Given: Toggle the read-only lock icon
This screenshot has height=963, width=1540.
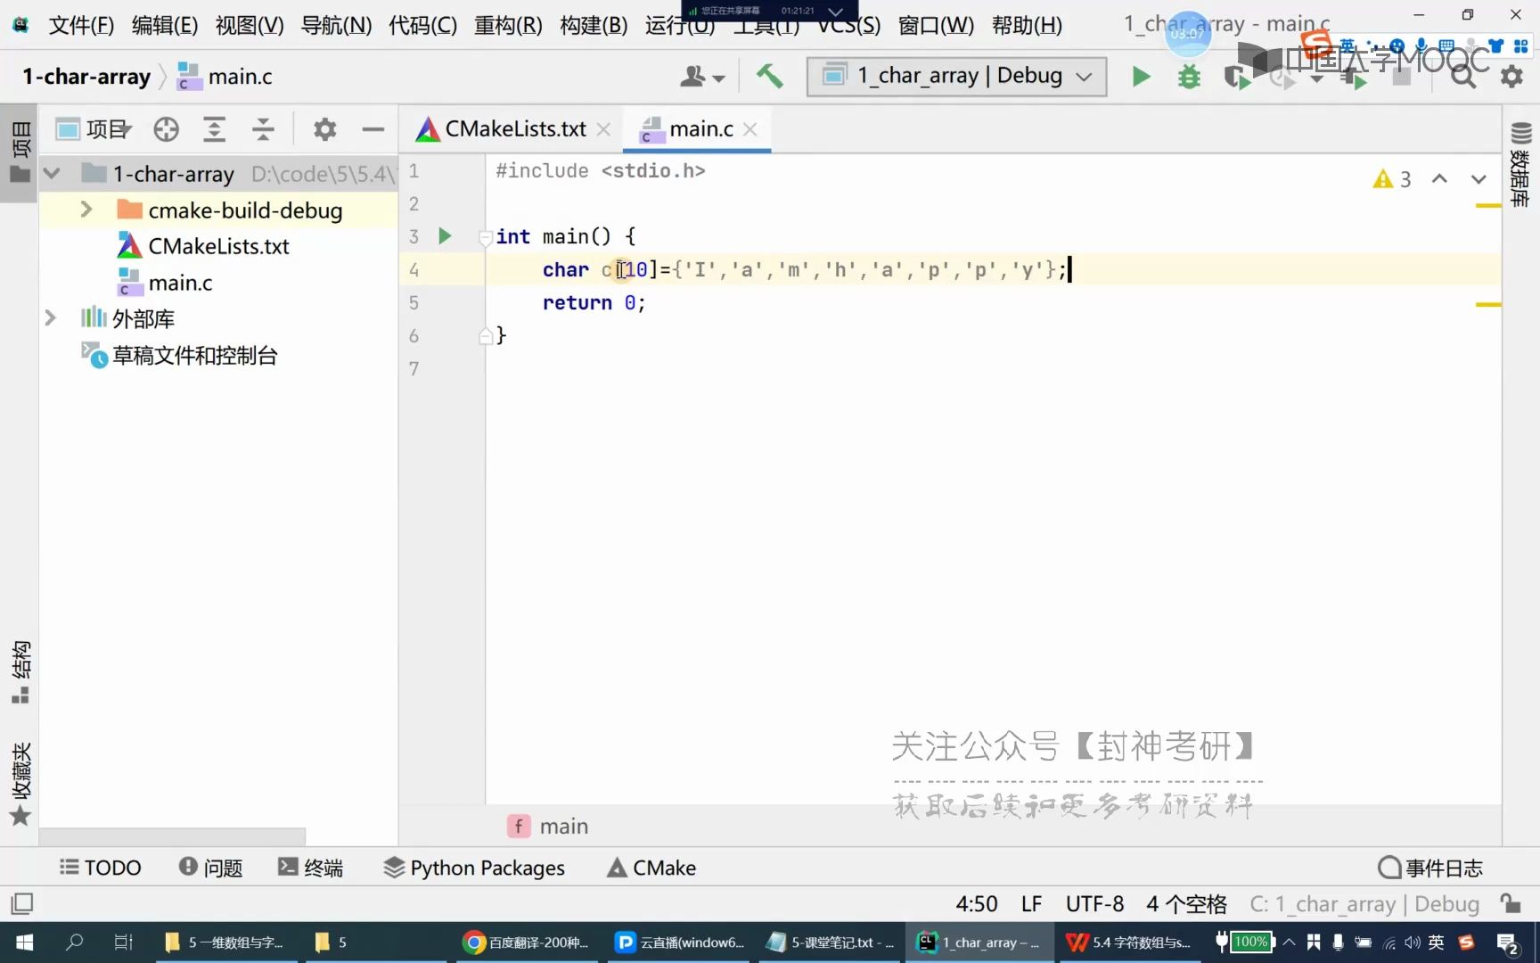Looking at the screenshot, I should [x=1511, y=903].
